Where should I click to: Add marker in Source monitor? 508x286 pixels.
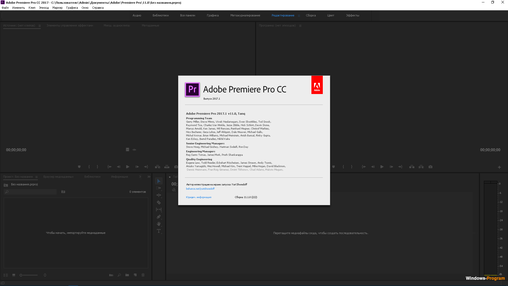click(x=79, y=167)
